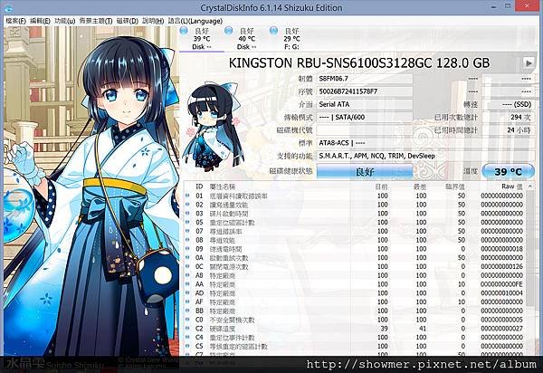Screen dimensions: 543x373
Task: Click the status icon of SMART attribute 02
Action: 187,205
